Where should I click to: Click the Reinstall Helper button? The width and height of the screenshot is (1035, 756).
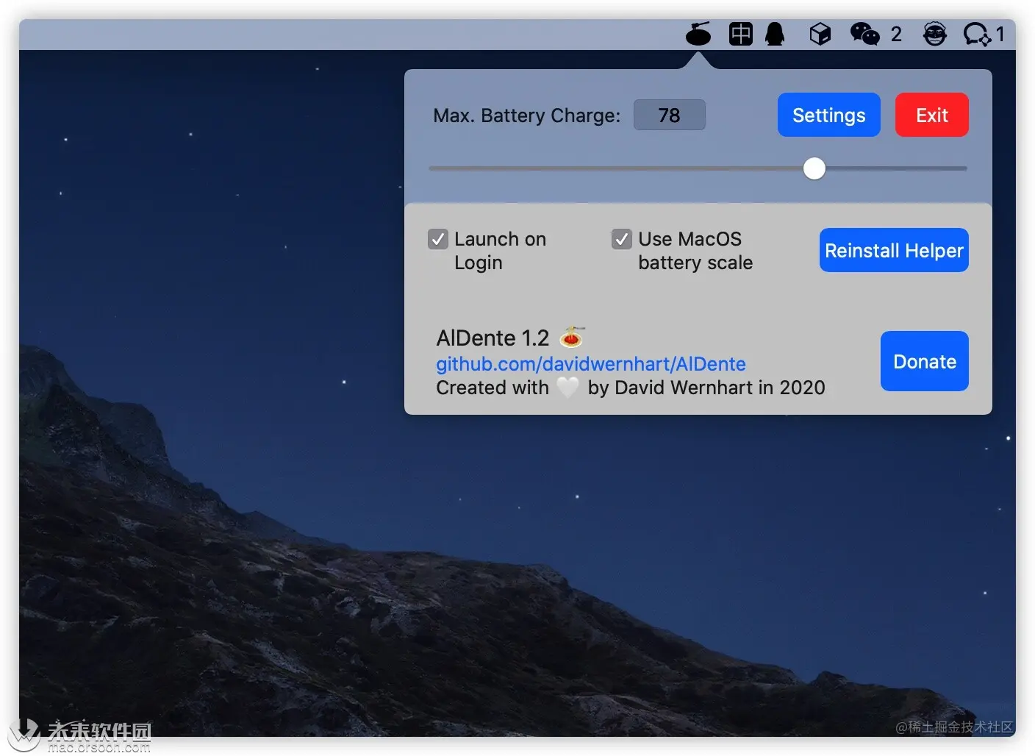[894, 250]
